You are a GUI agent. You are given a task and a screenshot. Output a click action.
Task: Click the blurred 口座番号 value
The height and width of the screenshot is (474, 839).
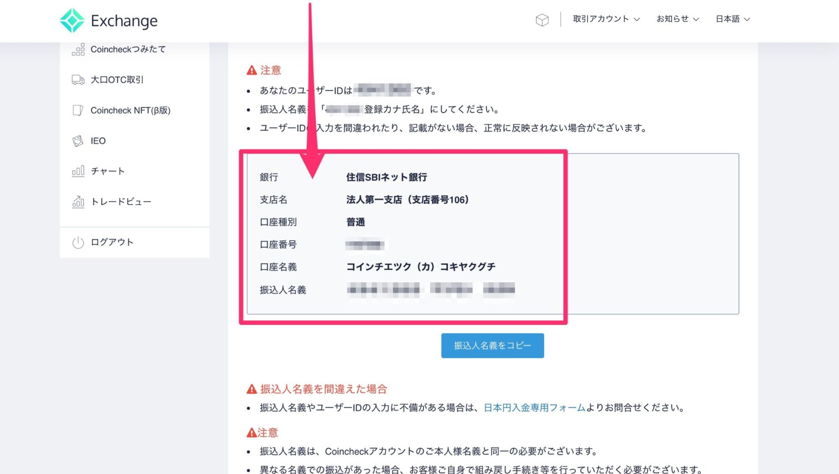(x=365, y=245)
